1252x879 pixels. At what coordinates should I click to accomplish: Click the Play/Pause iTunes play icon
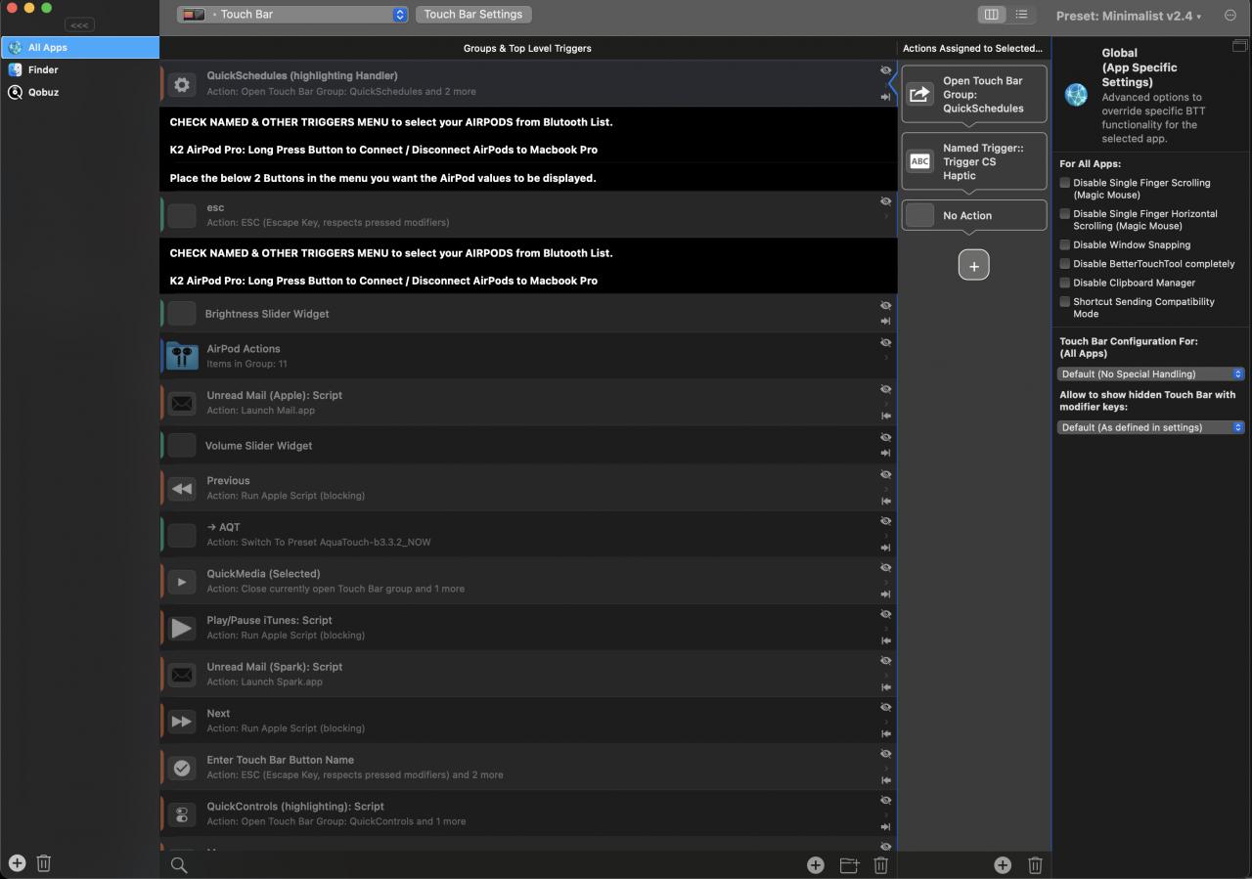point(182,628)
